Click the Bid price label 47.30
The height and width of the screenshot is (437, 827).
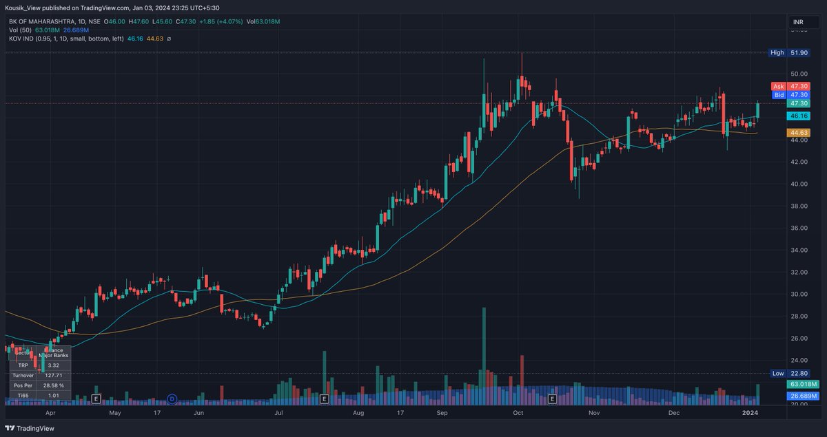(x=792, y=94)
